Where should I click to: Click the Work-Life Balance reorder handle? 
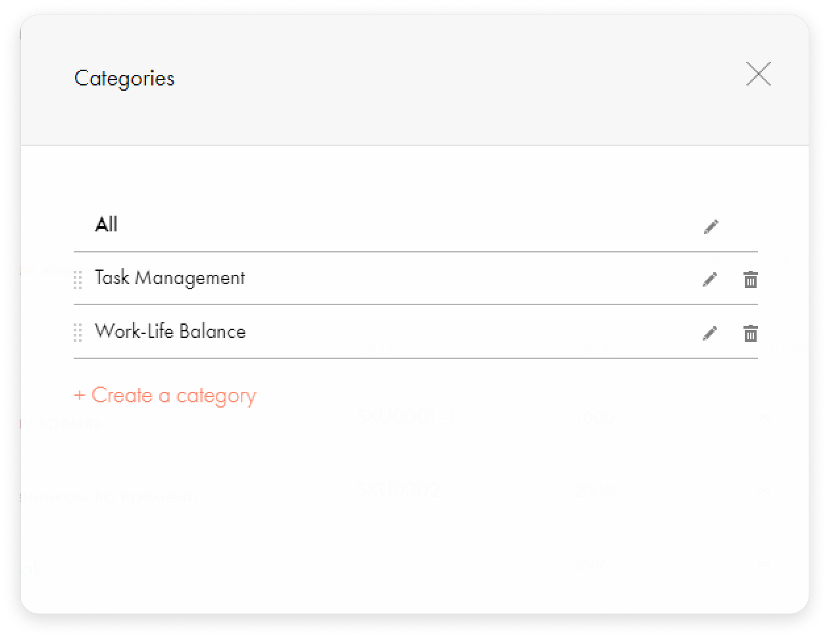(78, 333)
